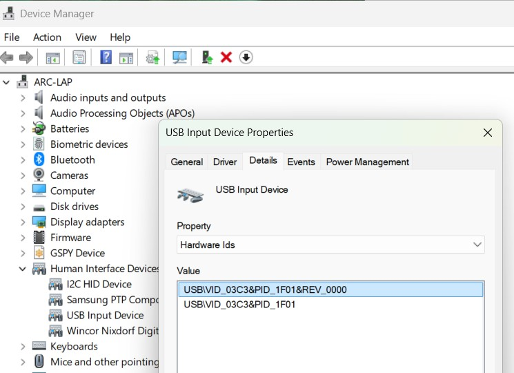The height and width of the screenshot is (373, 514).
Task: Close the USB Input Device Properties dialog
Action: [x=487, y=133]
